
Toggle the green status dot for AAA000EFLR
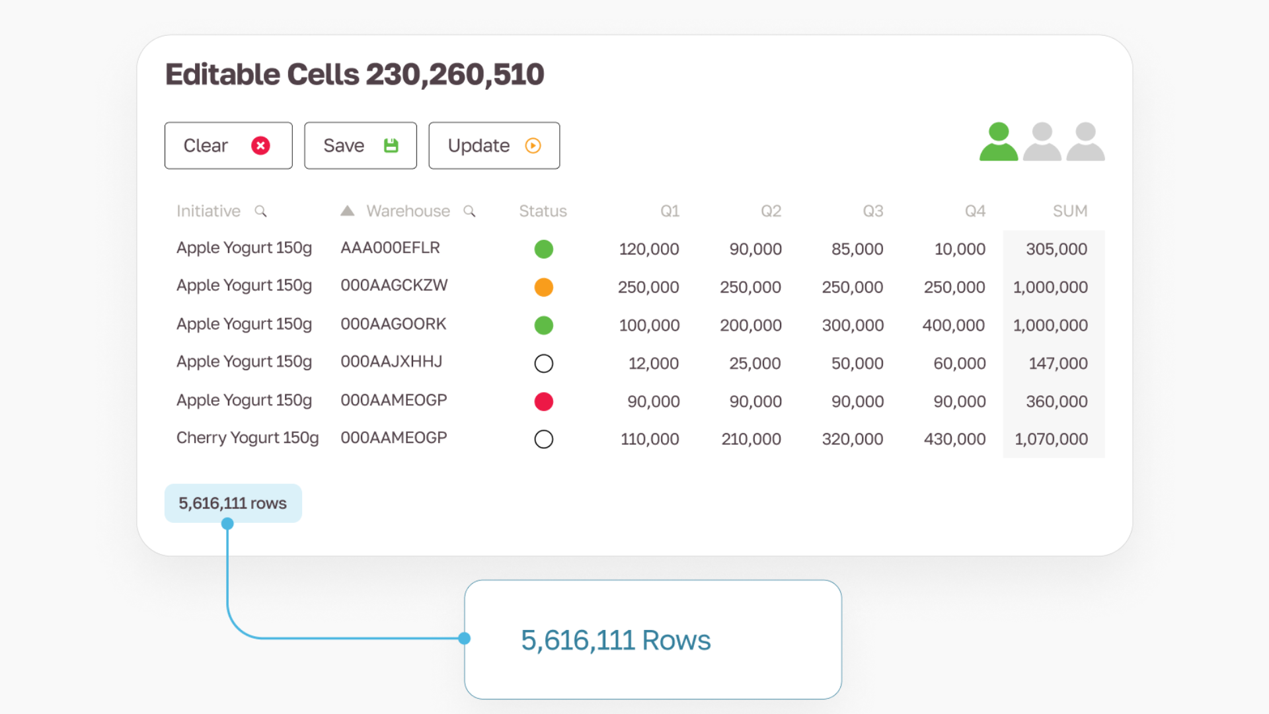pyautogui.click(x=543, y=249)
